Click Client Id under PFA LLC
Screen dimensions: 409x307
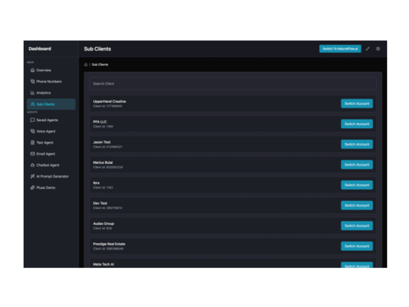tap(103, 126)
